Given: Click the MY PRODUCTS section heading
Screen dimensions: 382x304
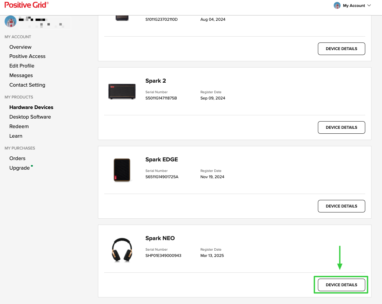Looking at the screenshot, I should 19,97.
